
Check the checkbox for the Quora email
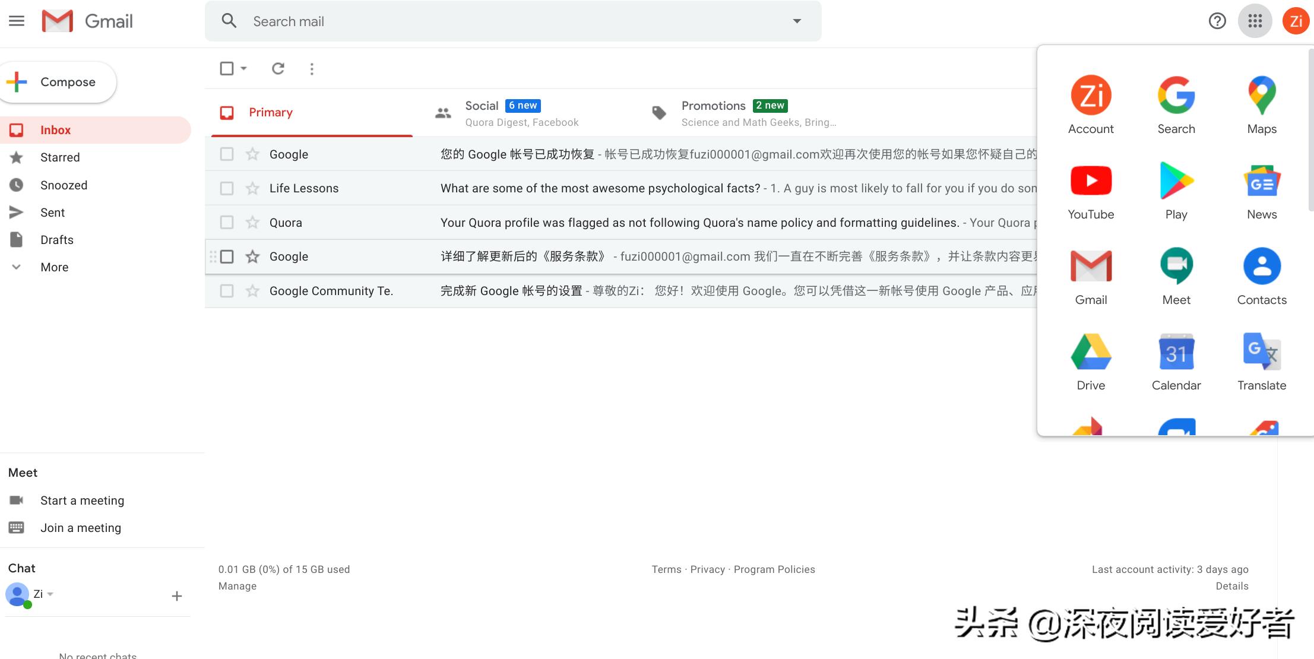226,222
